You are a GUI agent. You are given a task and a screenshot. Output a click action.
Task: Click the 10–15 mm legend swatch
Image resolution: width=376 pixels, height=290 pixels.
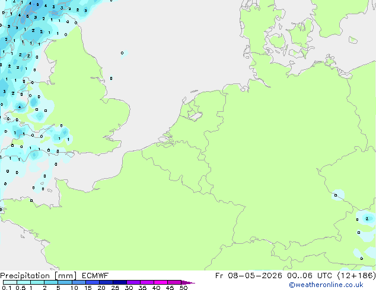coord(78,282)
